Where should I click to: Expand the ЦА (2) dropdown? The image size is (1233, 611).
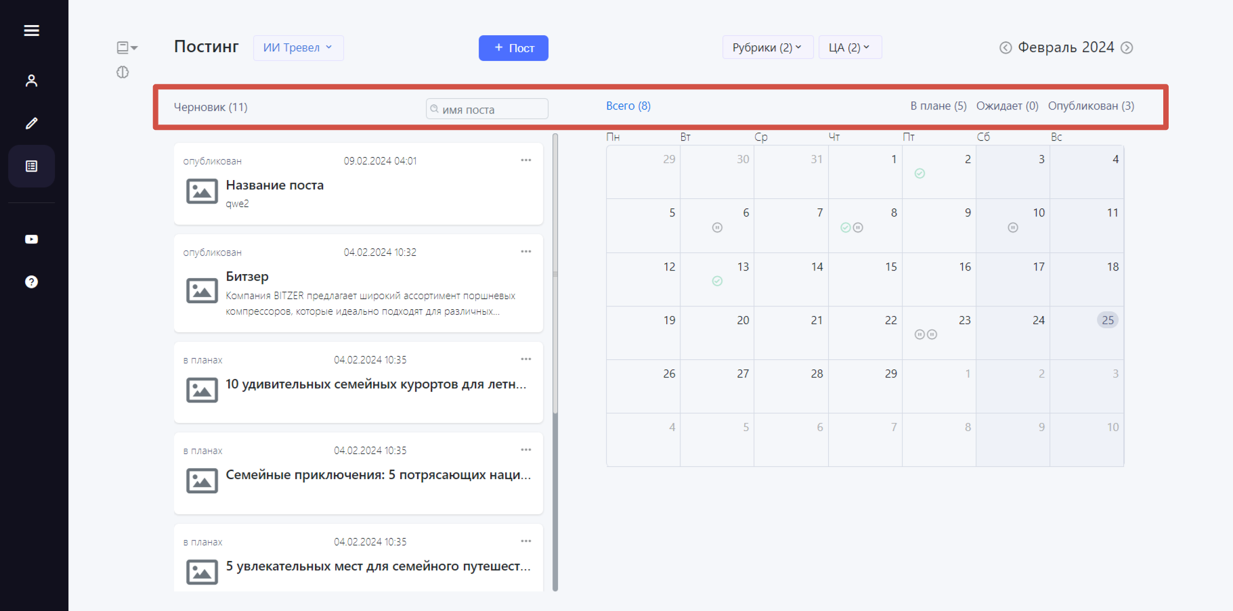[850, 47]
